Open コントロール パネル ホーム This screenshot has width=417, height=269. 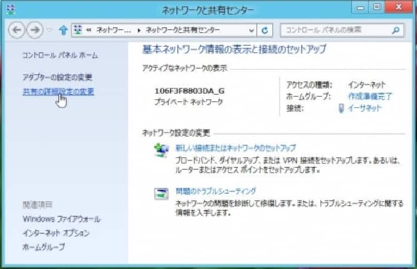(x=60, y=55)
